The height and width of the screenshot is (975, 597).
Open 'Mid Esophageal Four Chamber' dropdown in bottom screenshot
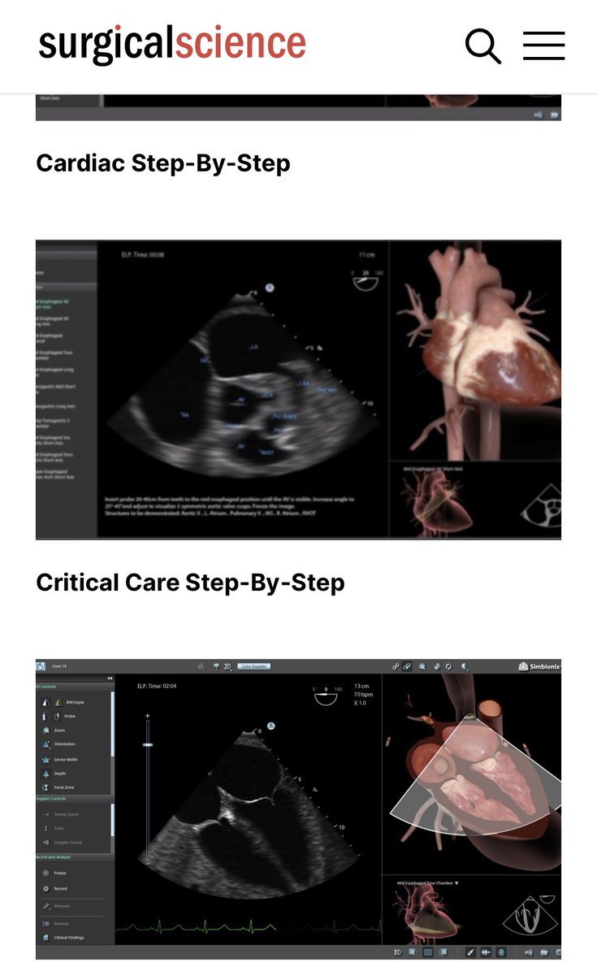(x=428, y=882)
